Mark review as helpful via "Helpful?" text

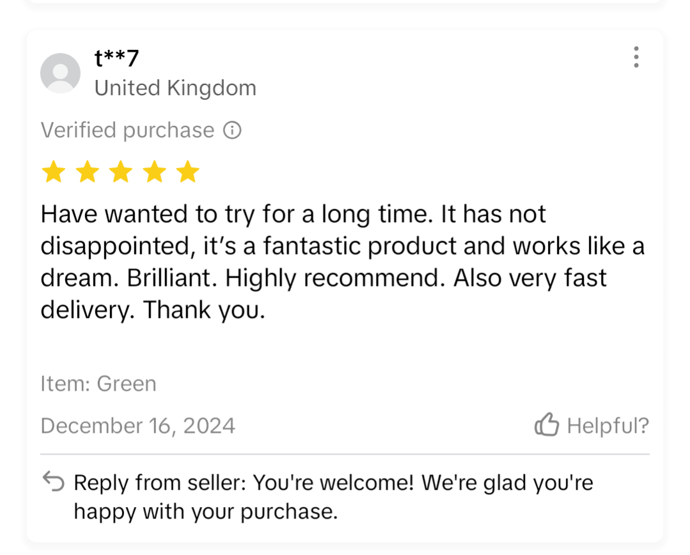coord(608,425)
